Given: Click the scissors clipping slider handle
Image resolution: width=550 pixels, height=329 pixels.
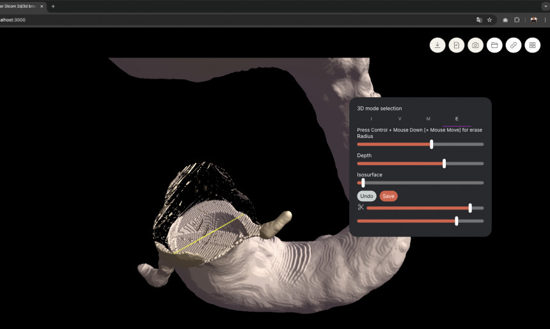Looking at the screenshot, I should [x=470, y=208].
